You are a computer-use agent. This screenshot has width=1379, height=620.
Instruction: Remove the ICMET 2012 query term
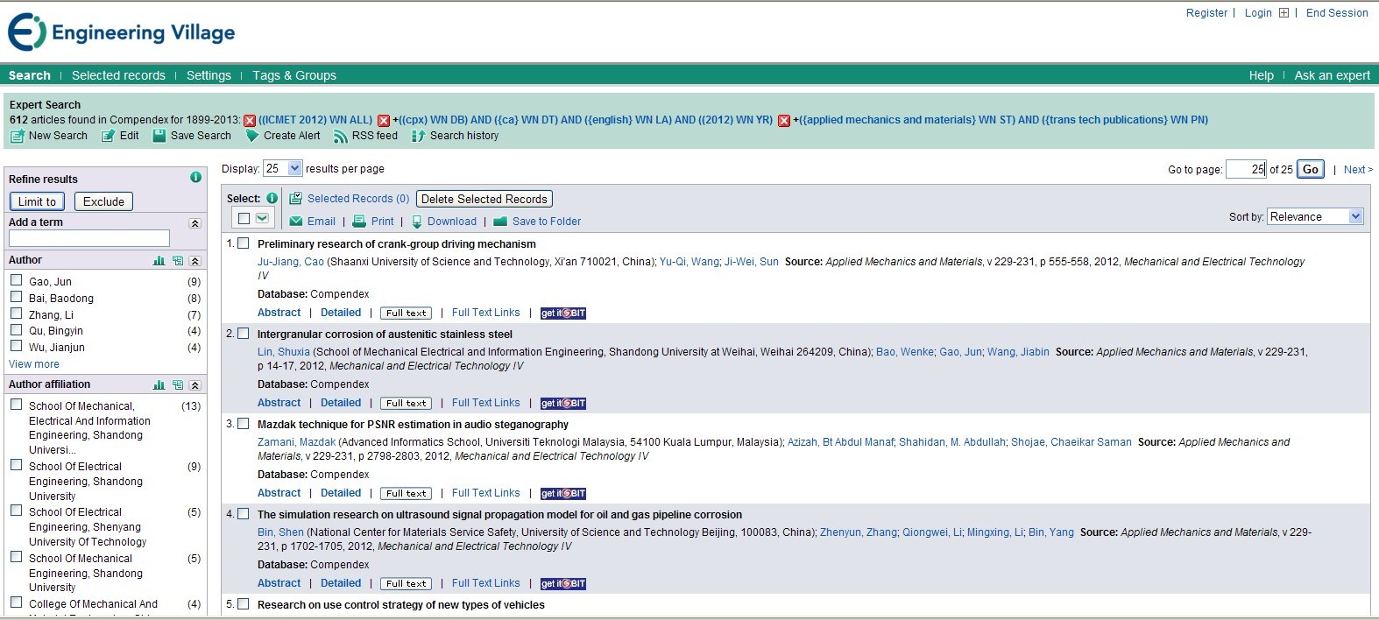250,121
